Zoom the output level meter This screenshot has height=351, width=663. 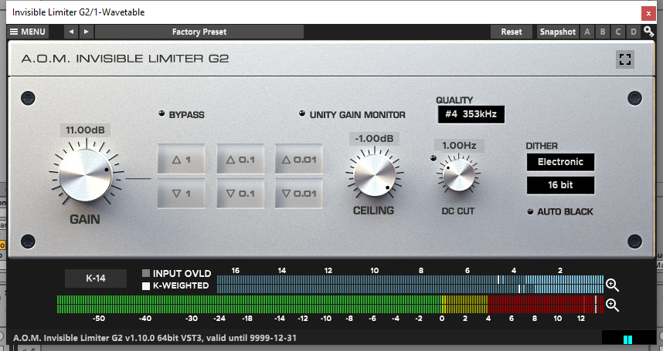(x=612, y=305)
